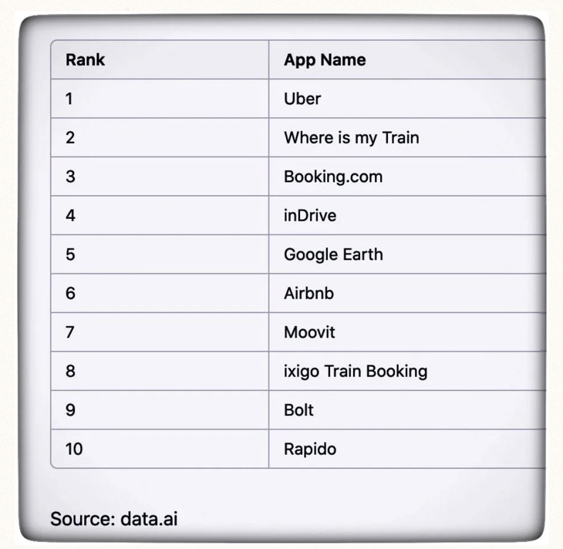Select the Uber cell
Viewport: 563px width, 549px height.
pyautogui.click(x=302, y=99)
